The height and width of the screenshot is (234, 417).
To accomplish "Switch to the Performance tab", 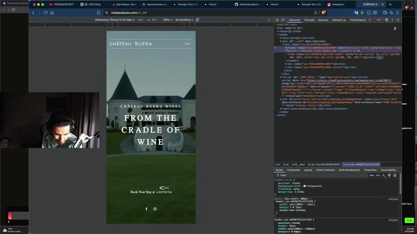I will (358, 20).
